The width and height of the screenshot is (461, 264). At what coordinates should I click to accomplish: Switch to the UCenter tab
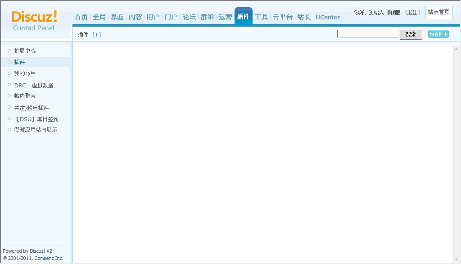click(328, 17)
